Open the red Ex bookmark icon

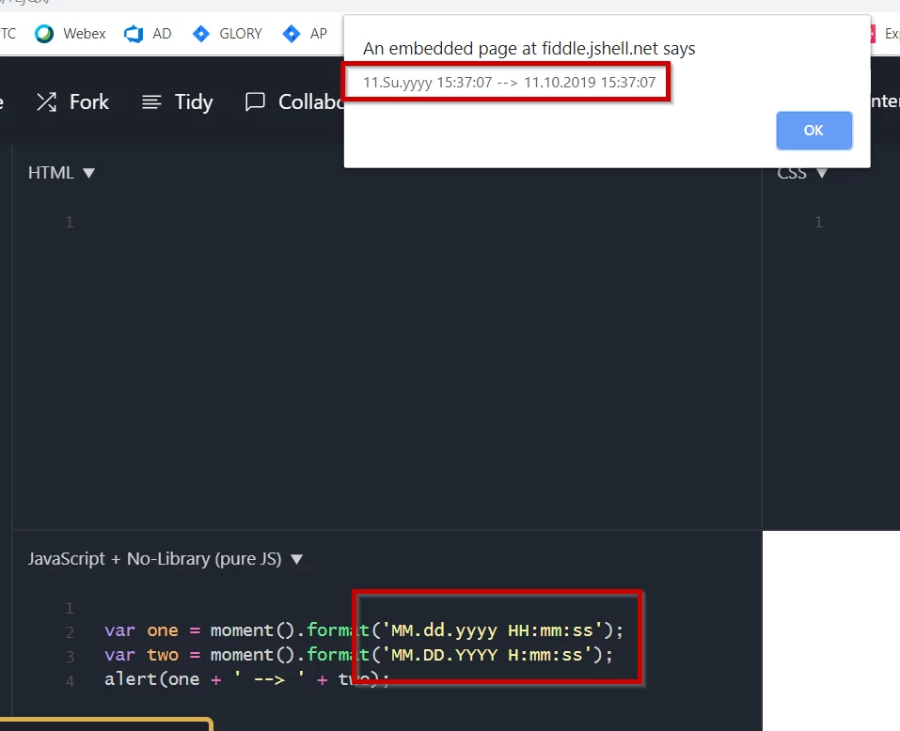pos(872,33)
